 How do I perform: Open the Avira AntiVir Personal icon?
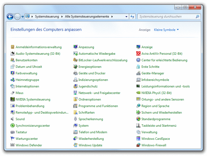pyautogui.click(x=138, y=54)
